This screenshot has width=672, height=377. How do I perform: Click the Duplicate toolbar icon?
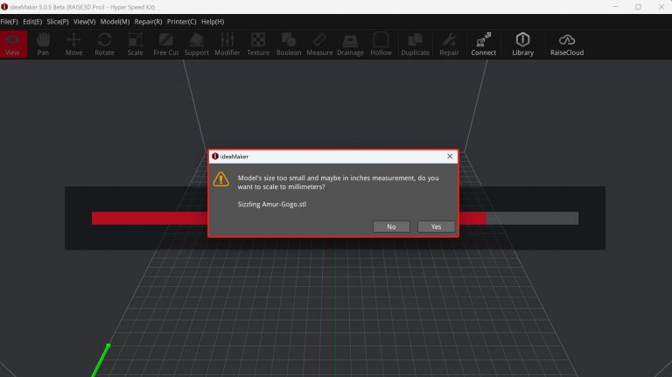pyautogui.click(x=415, y=44)
